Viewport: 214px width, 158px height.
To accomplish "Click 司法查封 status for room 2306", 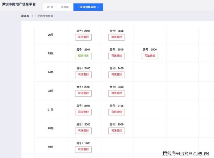I will tap(117, 93).
